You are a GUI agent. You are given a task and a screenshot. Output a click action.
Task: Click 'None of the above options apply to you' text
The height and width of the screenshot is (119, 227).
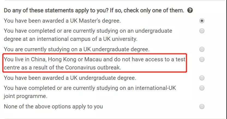pos(53,106)
